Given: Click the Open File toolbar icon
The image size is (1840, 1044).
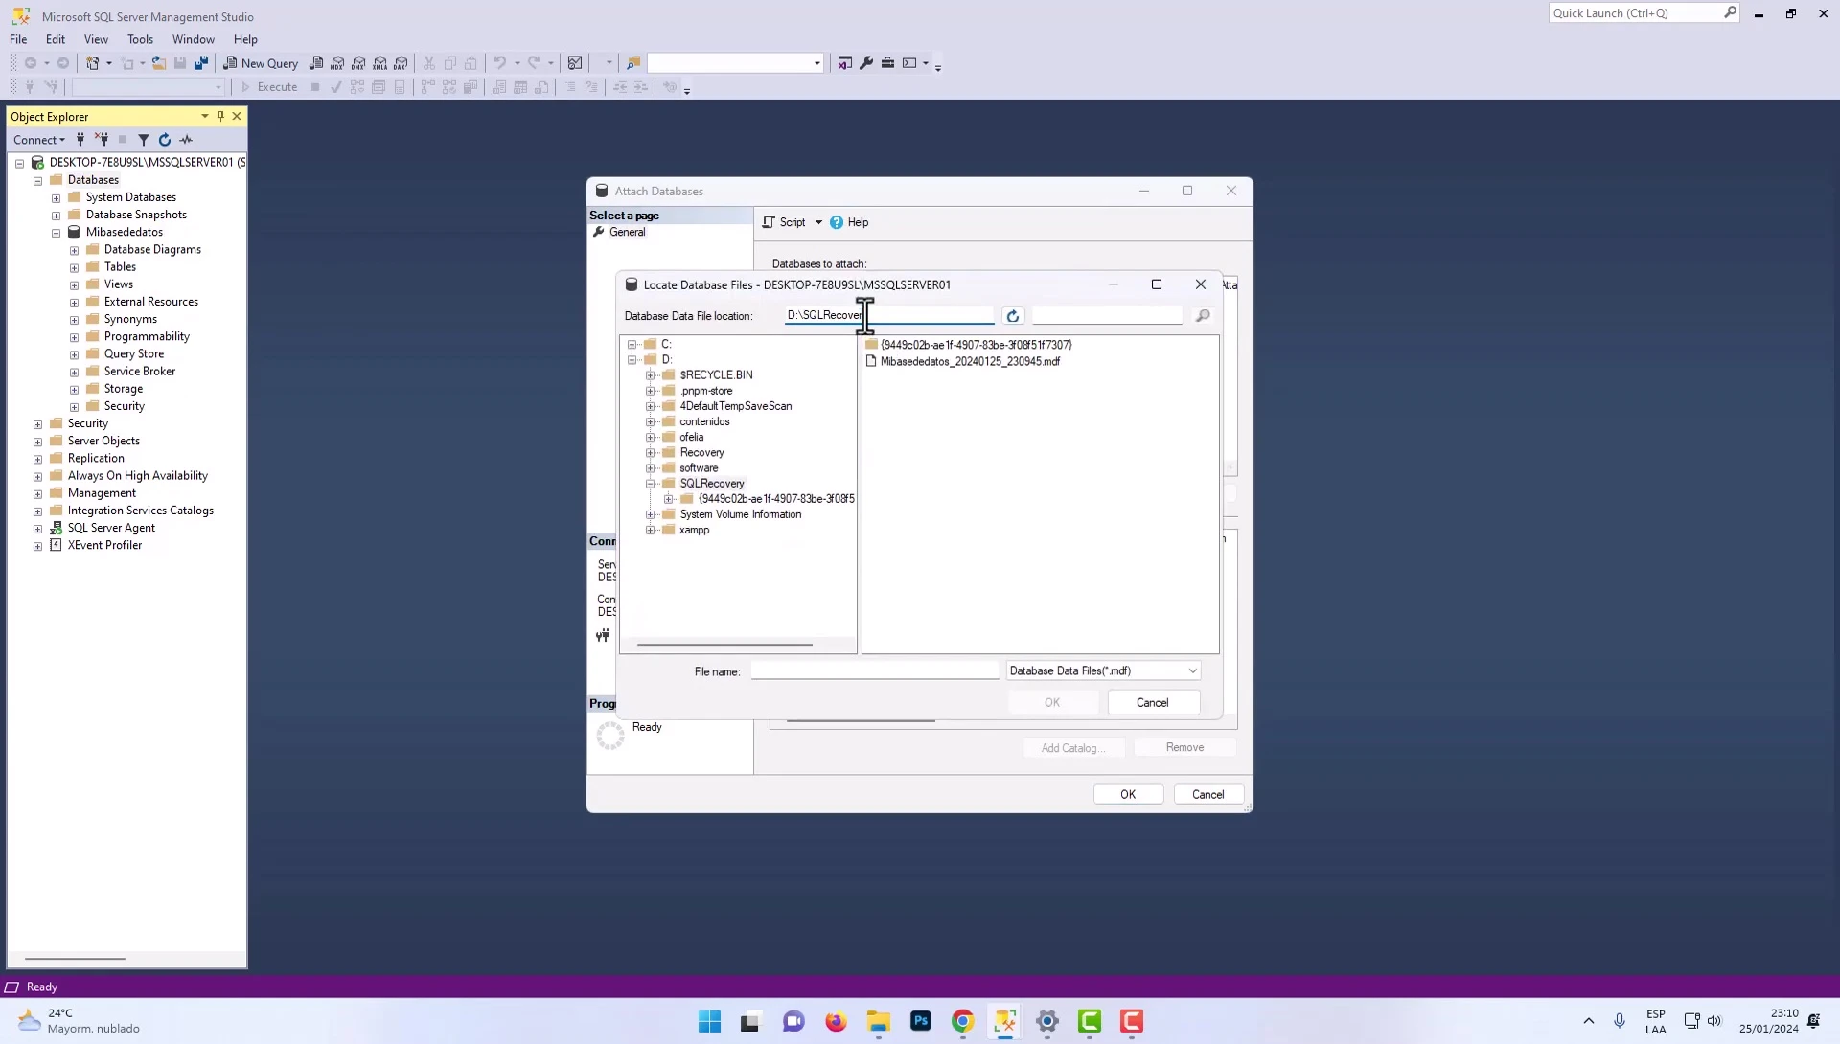Looking at the screenshot, I should pyautogui.click(x=159, y=63).
